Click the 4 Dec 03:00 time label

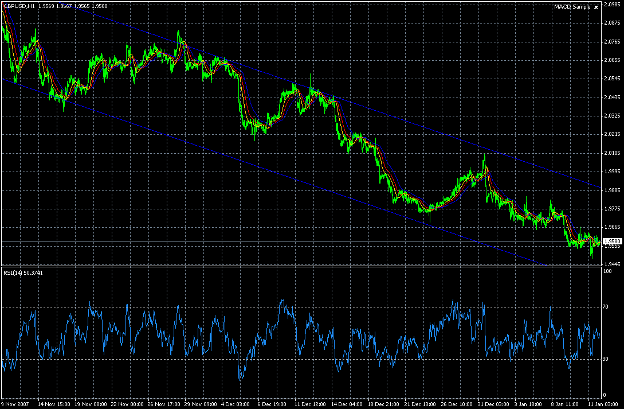(x=236, y=404)
